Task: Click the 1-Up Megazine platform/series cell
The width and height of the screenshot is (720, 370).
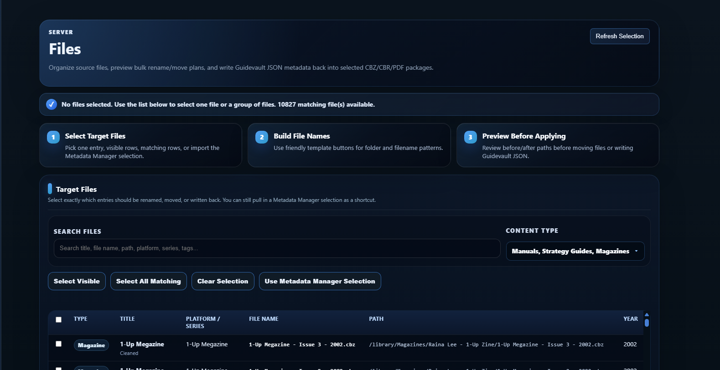Action: (207, 344)
